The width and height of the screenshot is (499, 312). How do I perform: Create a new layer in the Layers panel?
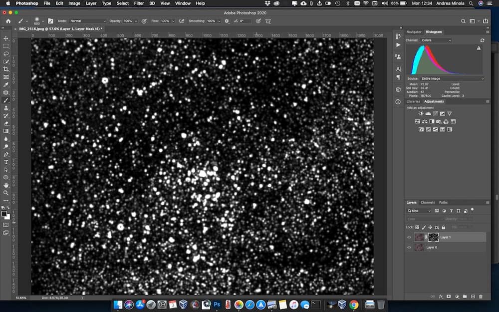[473, 296]
